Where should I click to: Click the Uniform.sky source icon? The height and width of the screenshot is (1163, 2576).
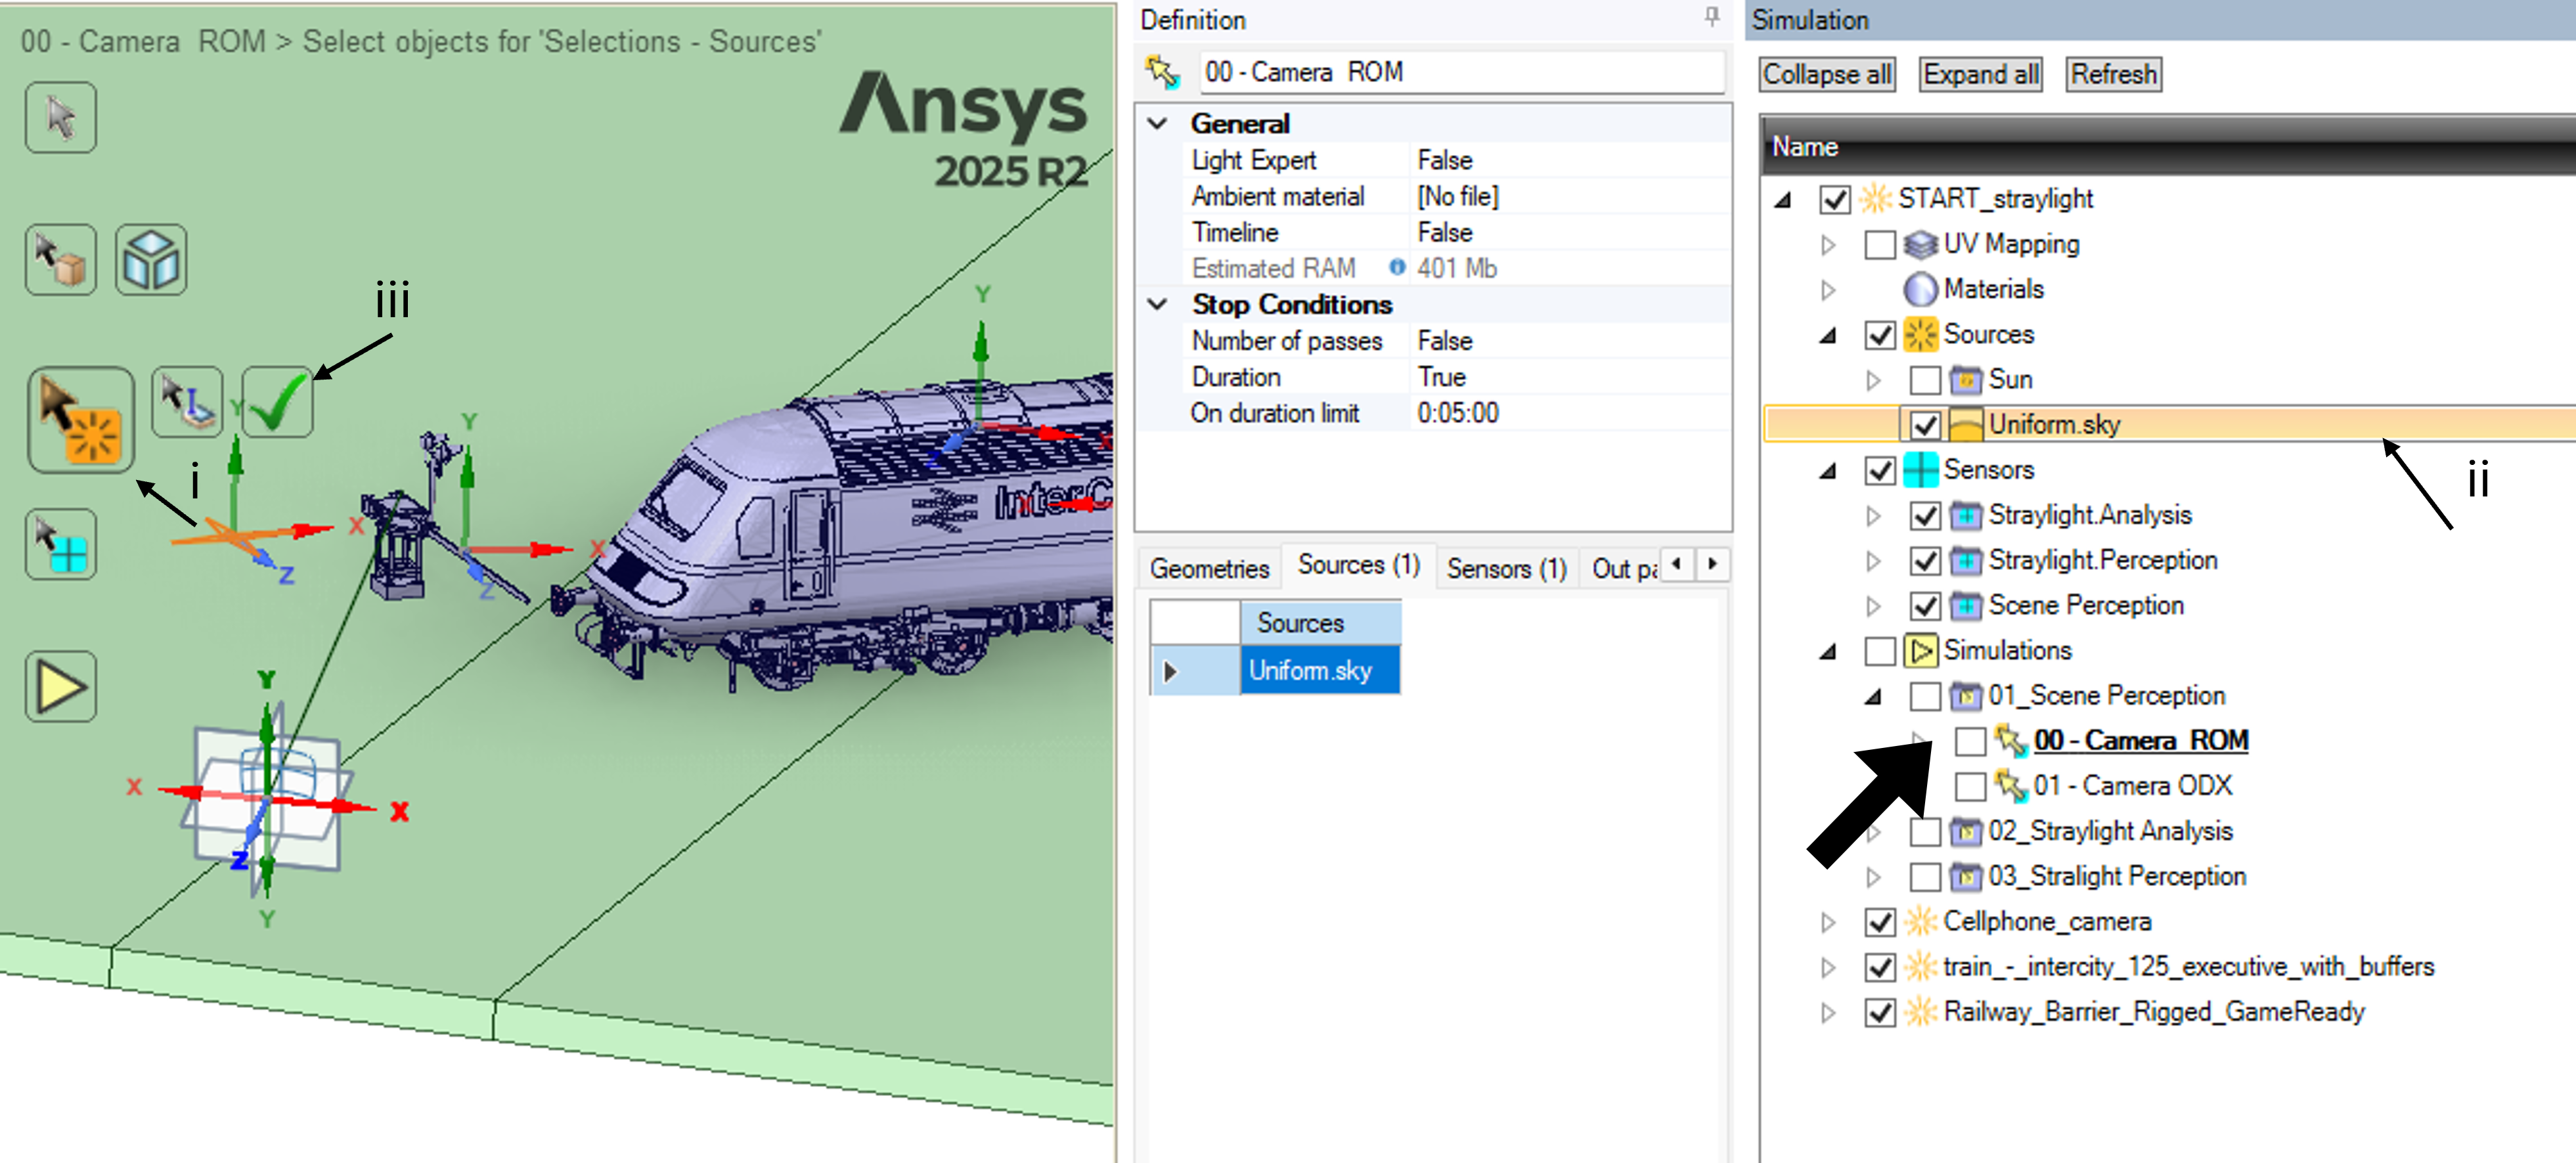(1966, 425)
